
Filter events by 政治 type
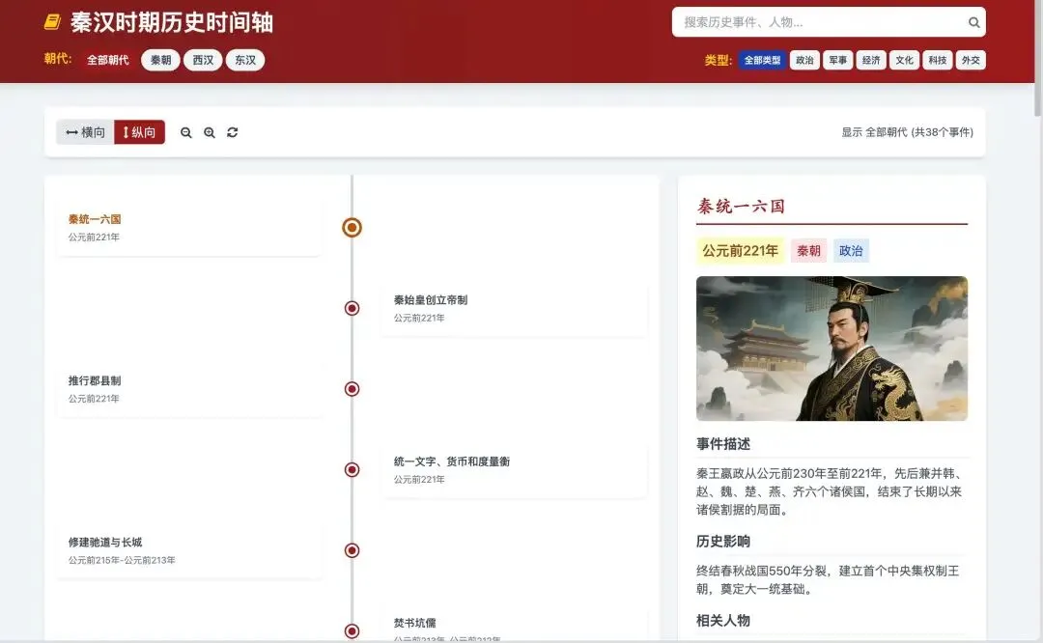[x=804, y=60]
